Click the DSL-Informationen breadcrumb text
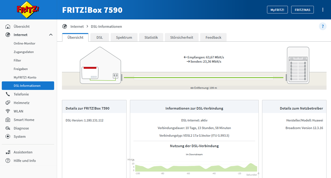 pos(106,27)
